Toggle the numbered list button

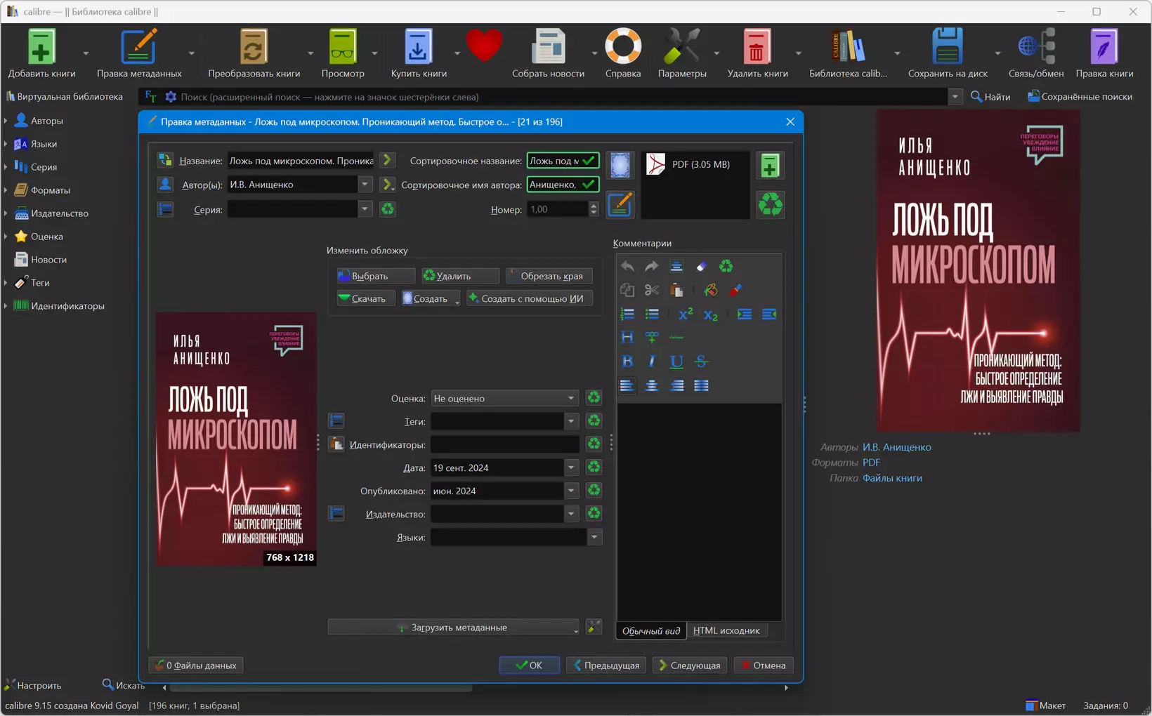(627, 314)
